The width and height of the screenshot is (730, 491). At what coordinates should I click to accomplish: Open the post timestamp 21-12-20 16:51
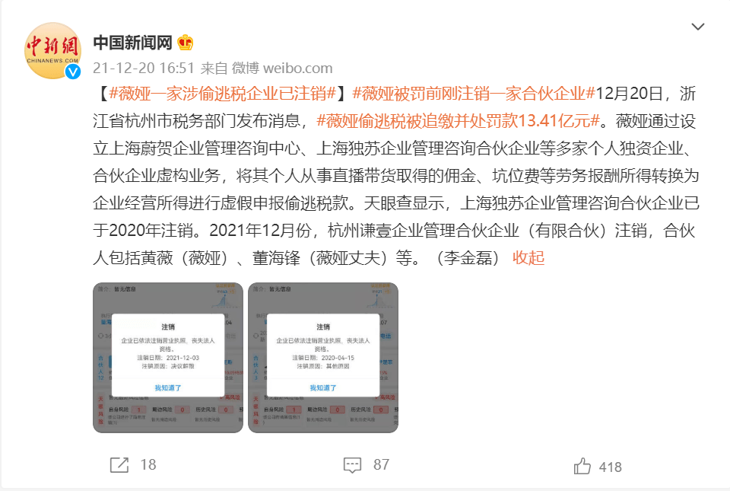144,68
